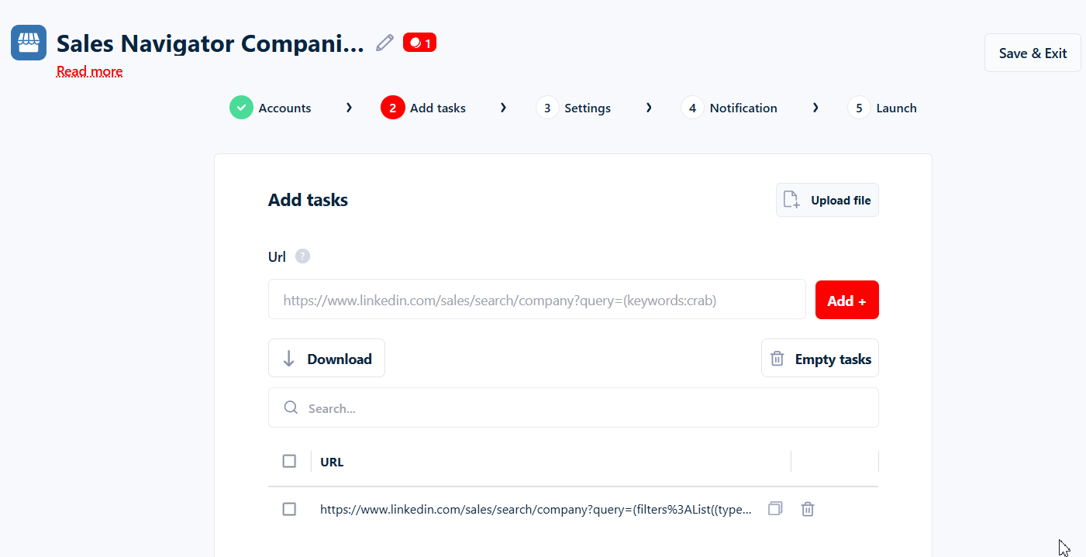Click the magnifier icon in the search bar
The image size is (1086, 557).
click(290, 407)
